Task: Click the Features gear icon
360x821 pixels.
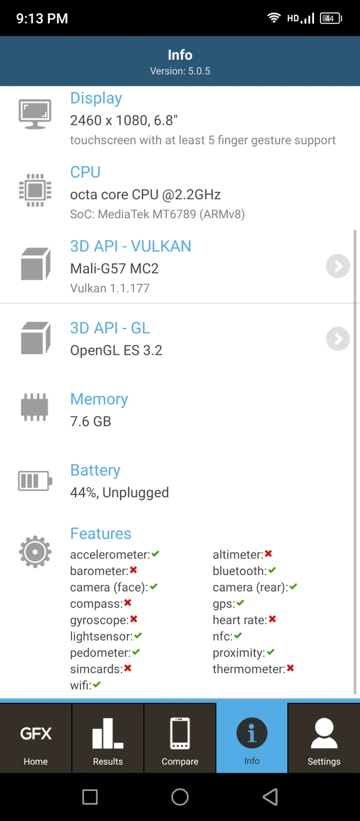Action: [35, 552]
